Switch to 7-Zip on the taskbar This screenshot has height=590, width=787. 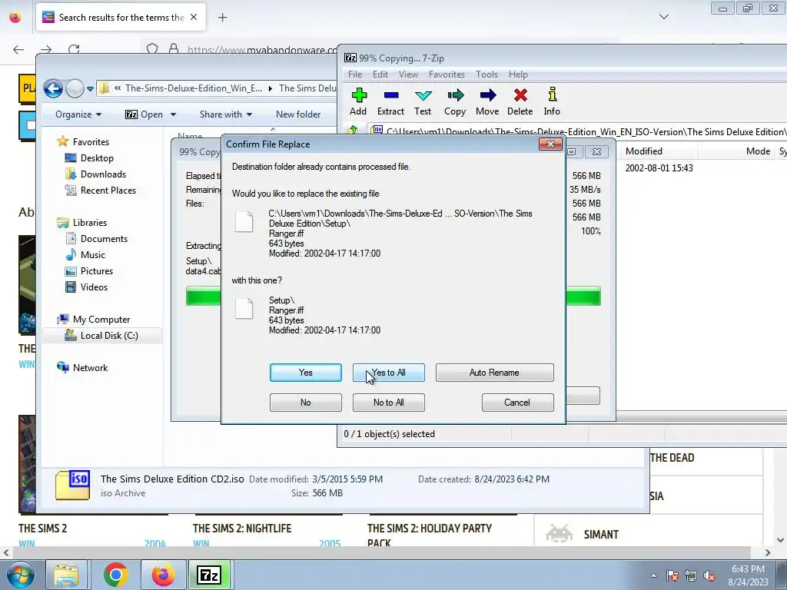point(209,575)
